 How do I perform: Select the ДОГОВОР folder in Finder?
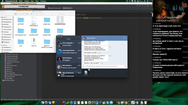point(21,21)
